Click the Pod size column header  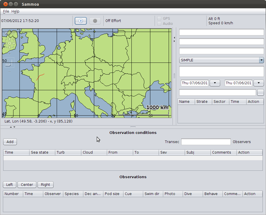pyautogui.click(x=113, y=194)
